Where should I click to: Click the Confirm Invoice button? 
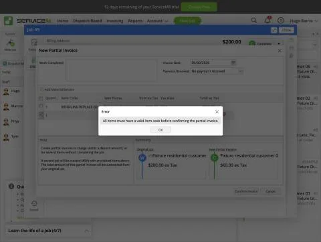246,191
